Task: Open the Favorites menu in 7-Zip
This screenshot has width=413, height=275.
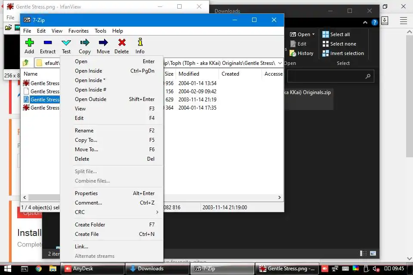Action: (78, 31)
